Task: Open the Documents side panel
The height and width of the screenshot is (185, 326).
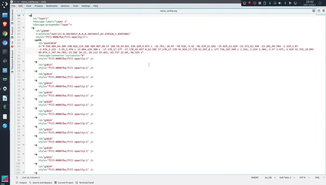Action: click(12, 16)
